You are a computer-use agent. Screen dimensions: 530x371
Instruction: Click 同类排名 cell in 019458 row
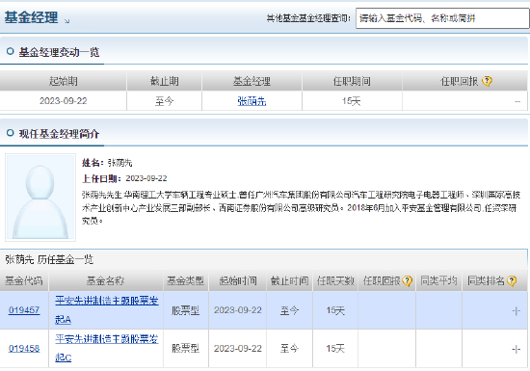point(494,349)
